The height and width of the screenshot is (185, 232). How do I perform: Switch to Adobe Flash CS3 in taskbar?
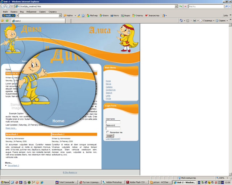pos(137,182)
